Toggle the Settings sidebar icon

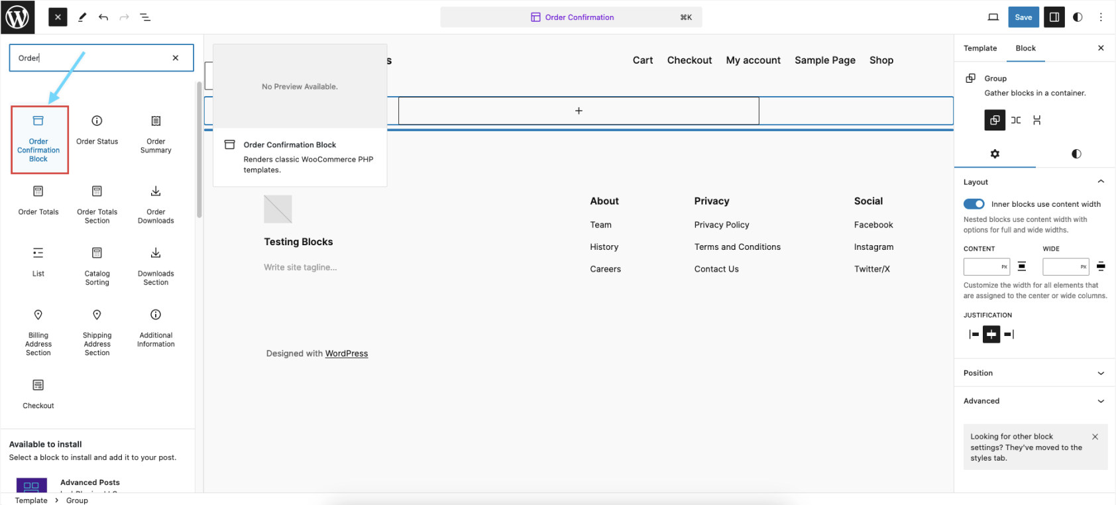(x=1054, y=17)
